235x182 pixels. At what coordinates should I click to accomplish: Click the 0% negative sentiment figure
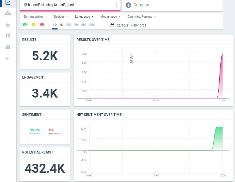point(52,130)
